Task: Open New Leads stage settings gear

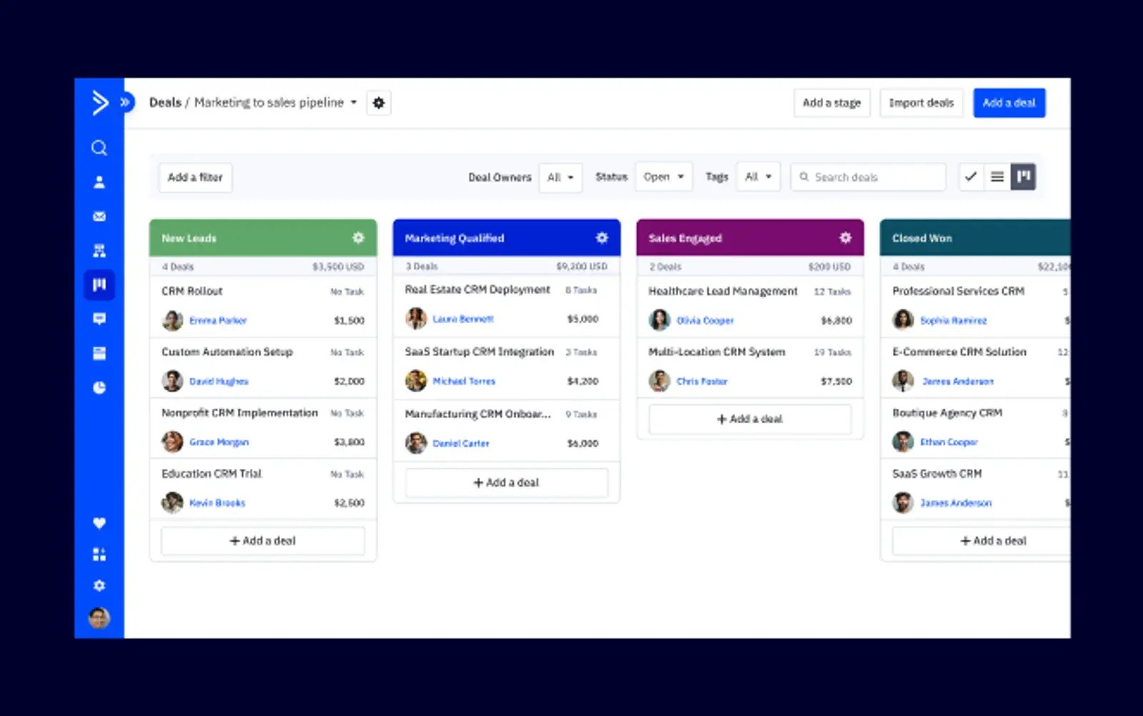Action: tap(359, 238)
